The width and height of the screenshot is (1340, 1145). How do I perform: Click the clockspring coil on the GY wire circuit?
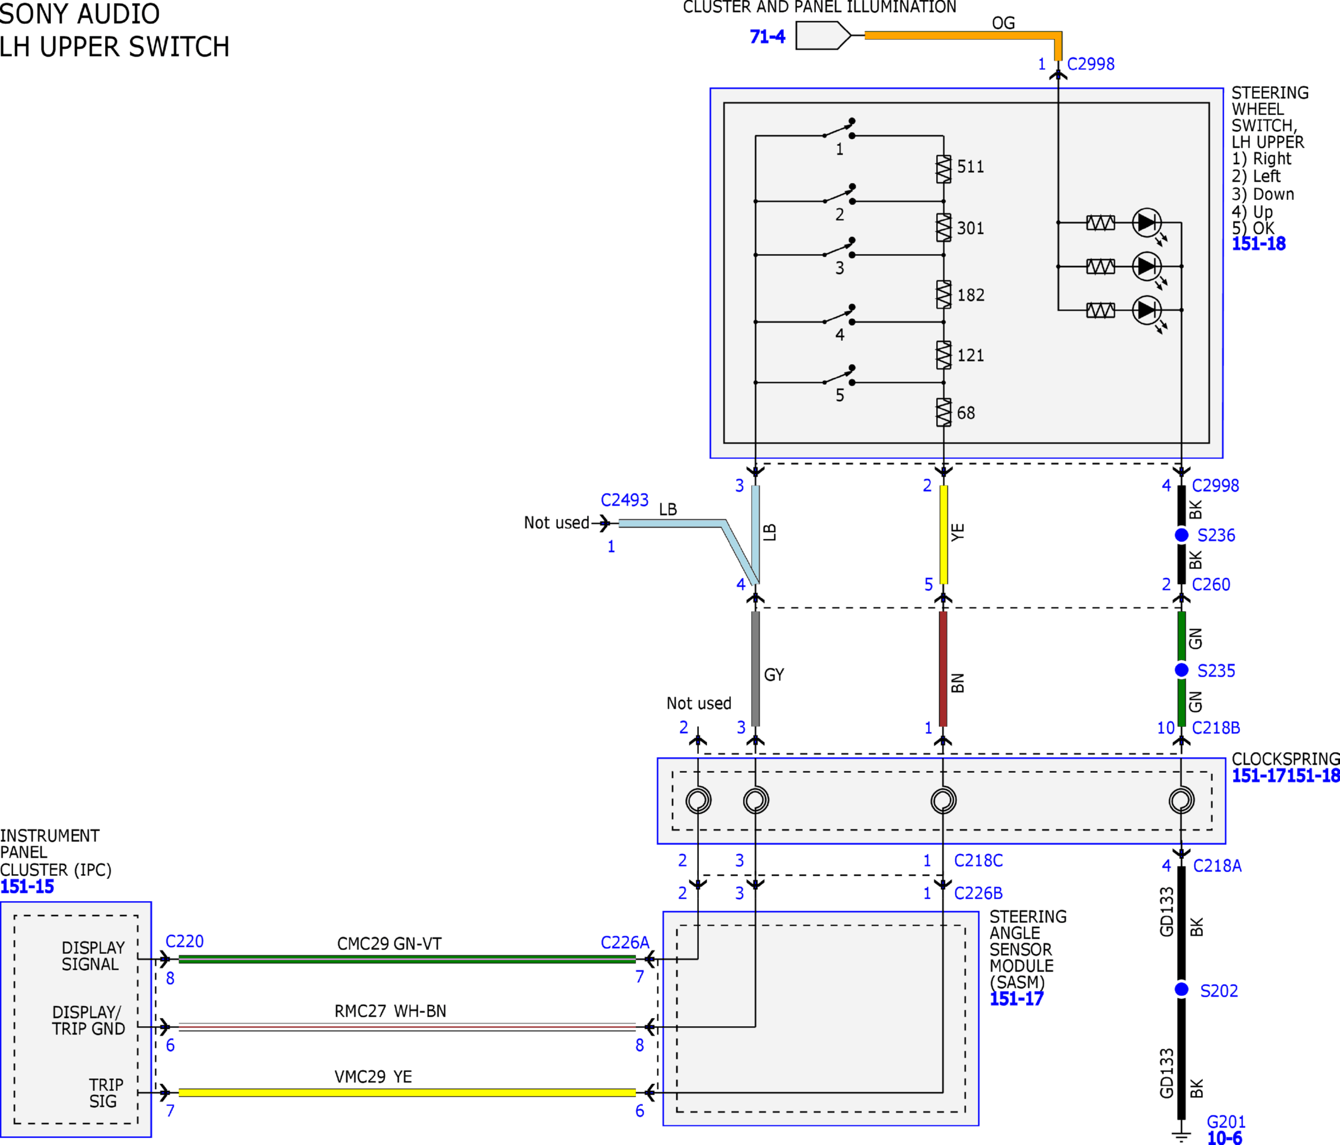756,800
